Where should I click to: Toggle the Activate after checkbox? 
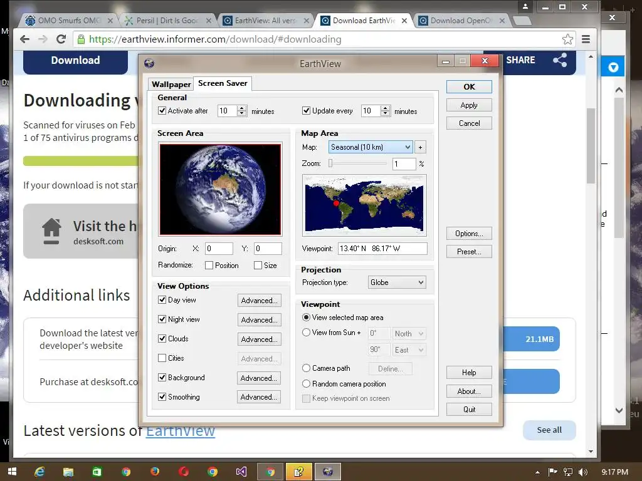point(162,111)
